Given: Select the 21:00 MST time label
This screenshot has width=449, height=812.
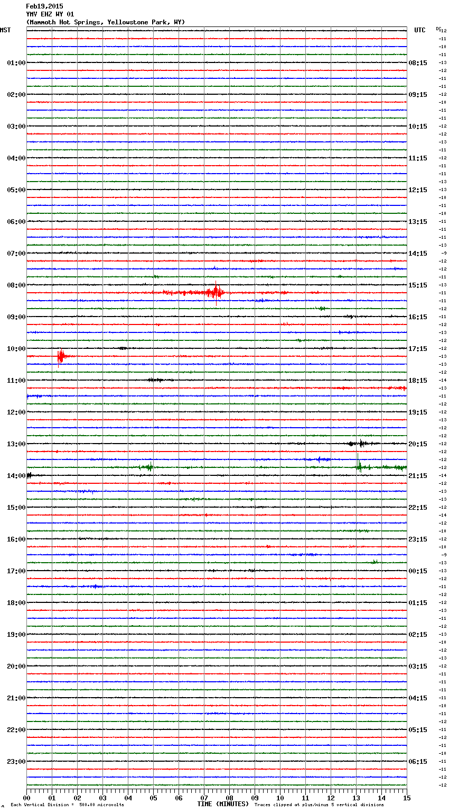Looking at the screenshot, I should (16, 698).
